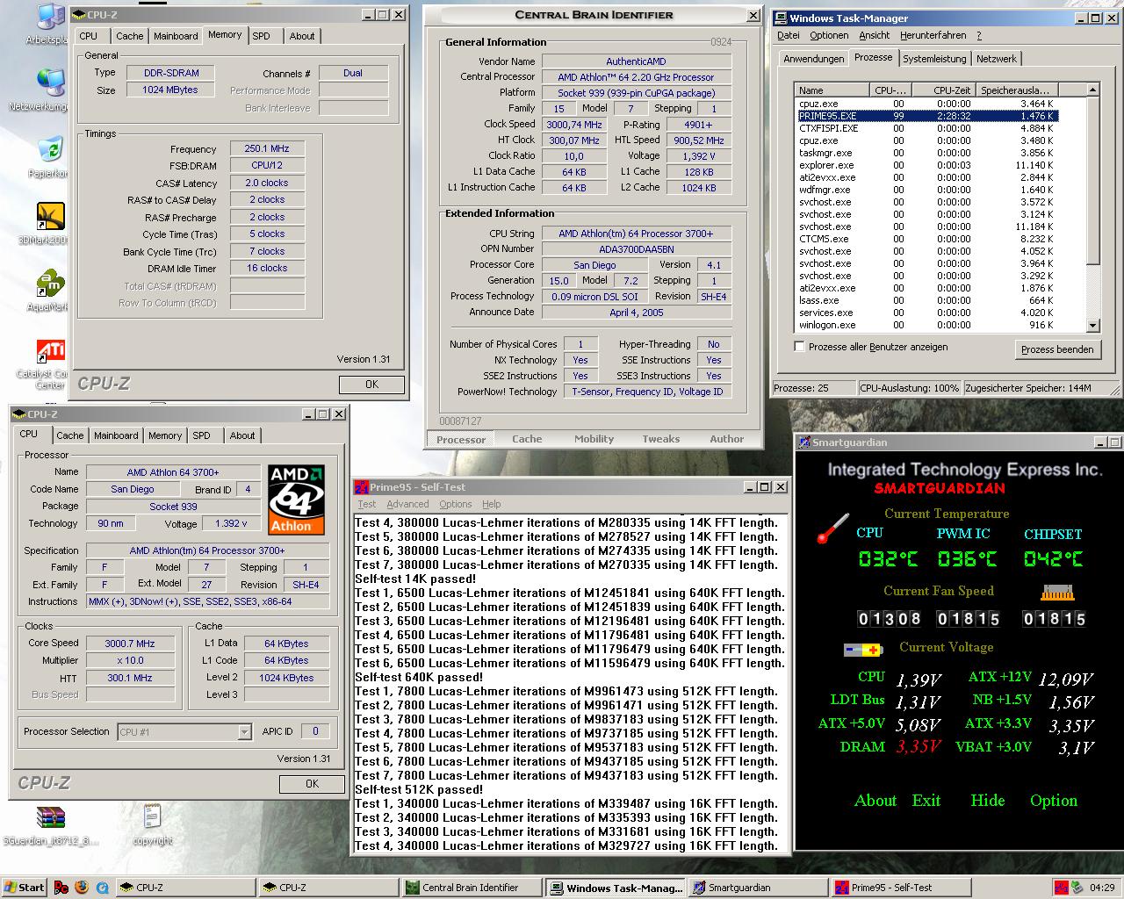1124x899 pixels.
Task: Open the SGuardian WinRAR archive icon
Action: (x=51, y=818)
